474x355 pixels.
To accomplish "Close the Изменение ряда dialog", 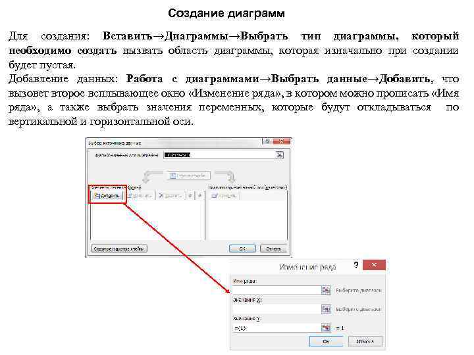I will point(374,265).
